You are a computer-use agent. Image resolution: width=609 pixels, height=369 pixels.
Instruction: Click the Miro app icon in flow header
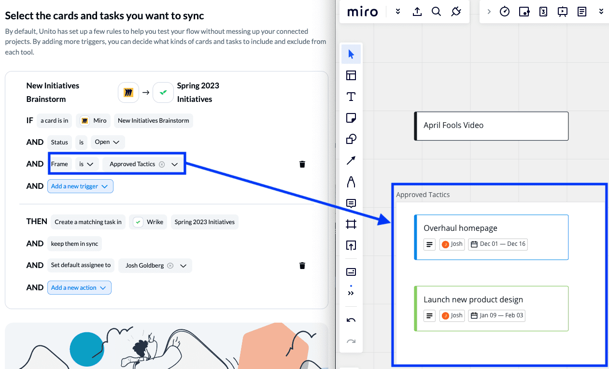128,92
